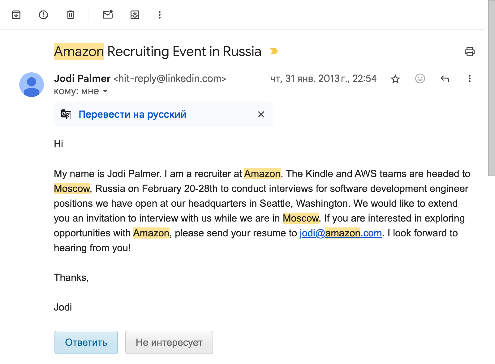Image resolution: width=495 pixels, height=364 pixels.
Task: Click 'Перевести на русский' translate link
Action: point(132,114)
